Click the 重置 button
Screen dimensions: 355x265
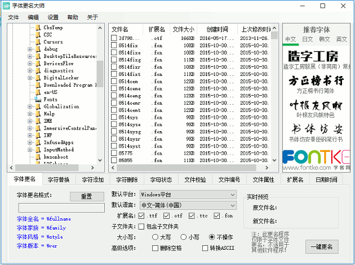pos(87,196)
